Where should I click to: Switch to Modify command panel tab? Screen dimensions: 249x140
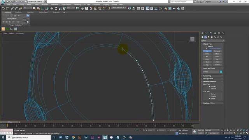tap(207, 33)
